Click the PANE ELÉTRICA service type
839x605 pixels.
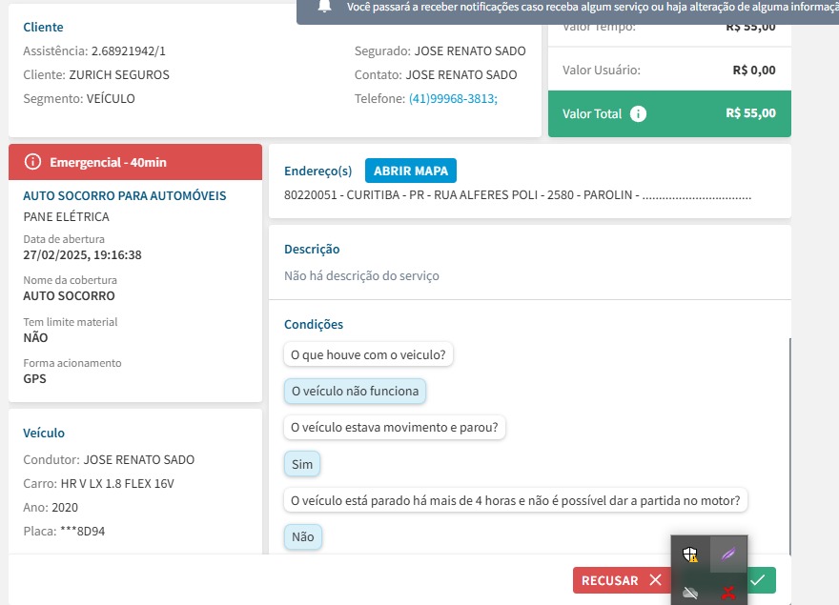pos(67,216)
